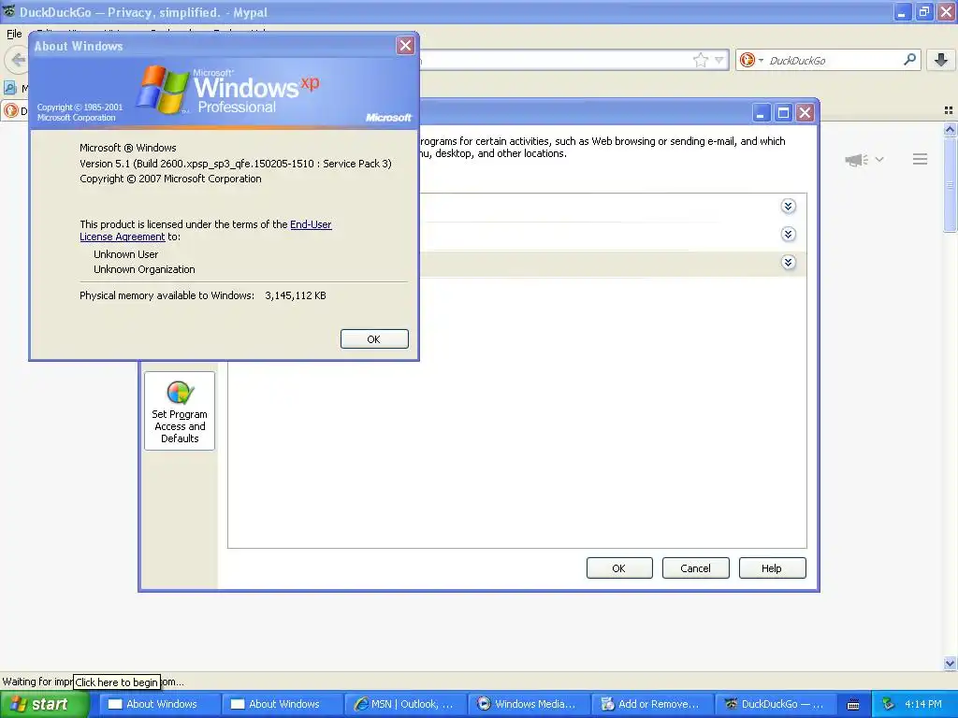Click the system tray network icon

point(889,704)
